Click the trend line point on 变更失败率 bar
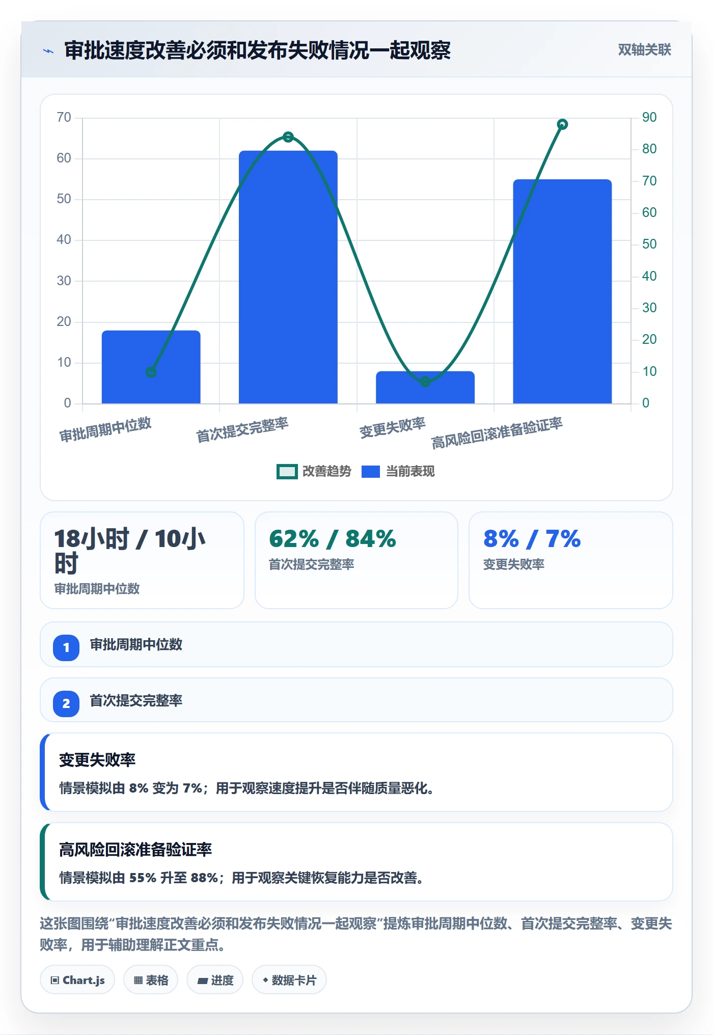 point(425,382)
